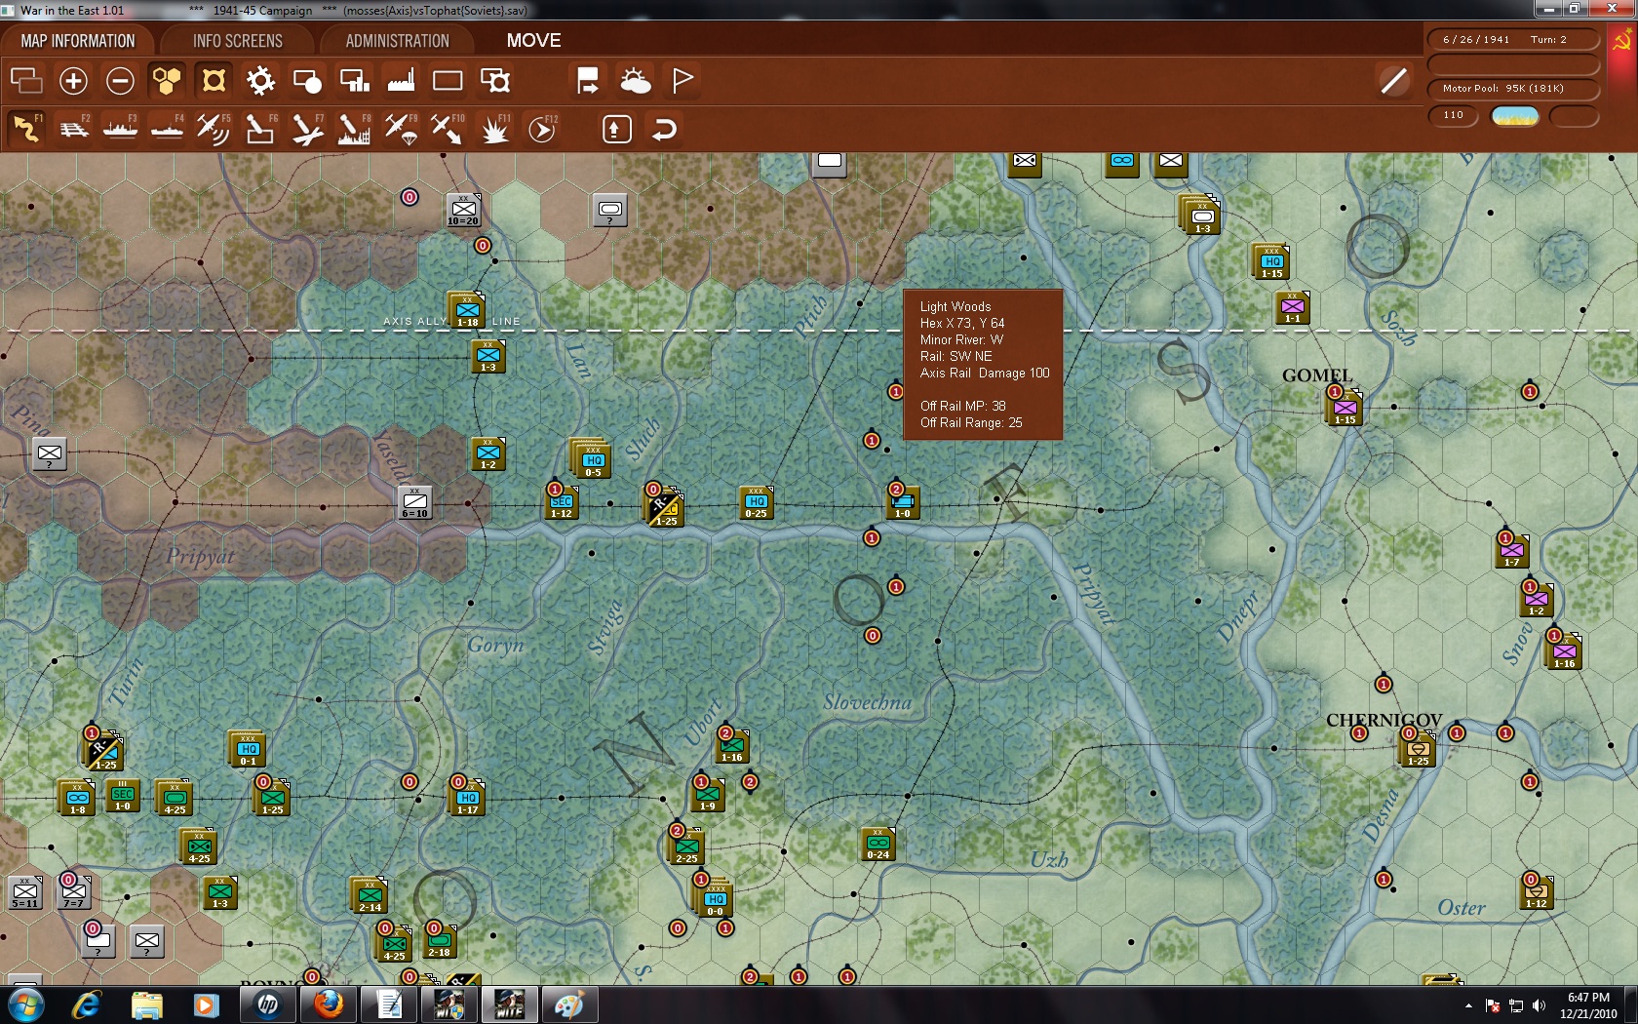This screenshot has width=1638, height=1024.
Task: Select the Axis unit labeled 6=10
Action: (x=415, y=502)
